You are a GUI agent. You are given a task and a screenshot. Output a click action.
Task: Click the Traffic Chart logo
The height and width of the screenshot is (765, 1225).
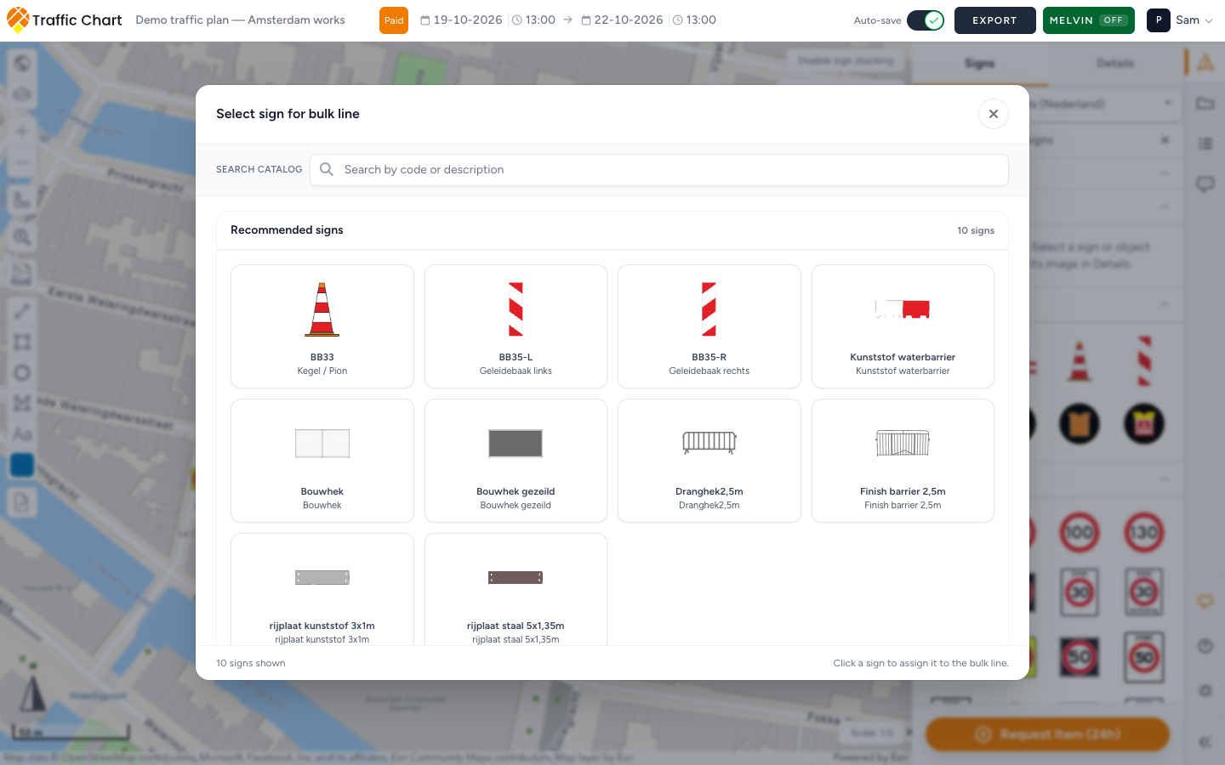click(65, 20)
